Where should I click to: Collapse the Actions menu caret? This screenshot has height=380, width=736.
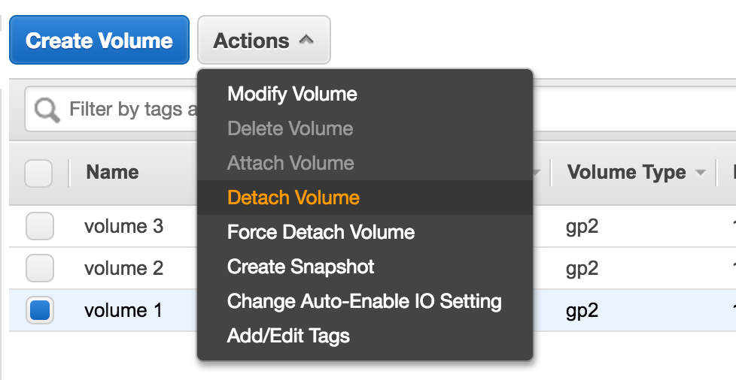tap(306, 40)
